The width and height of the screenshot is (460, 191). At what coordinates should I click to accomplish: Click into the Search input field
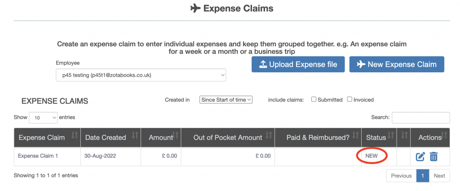(x=420, y=118)
